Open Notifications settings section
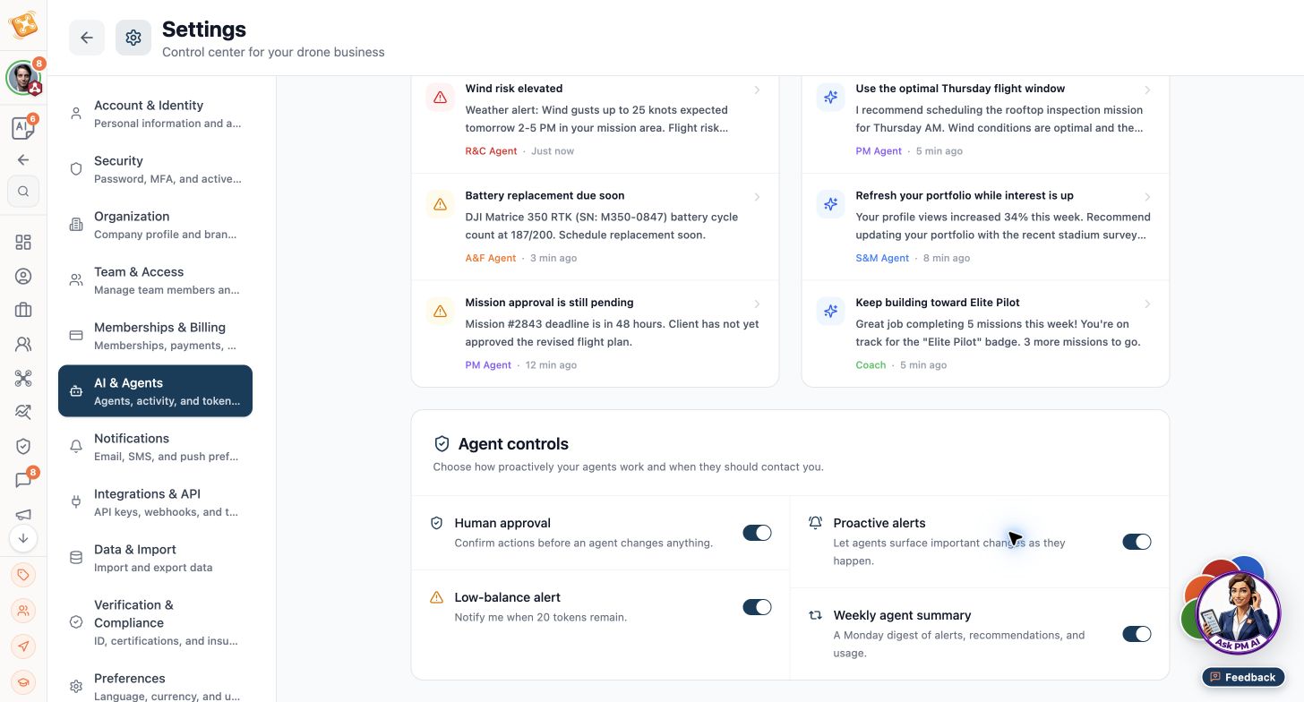The height and width of the screenshot is (702, 1304). (155, 447)
